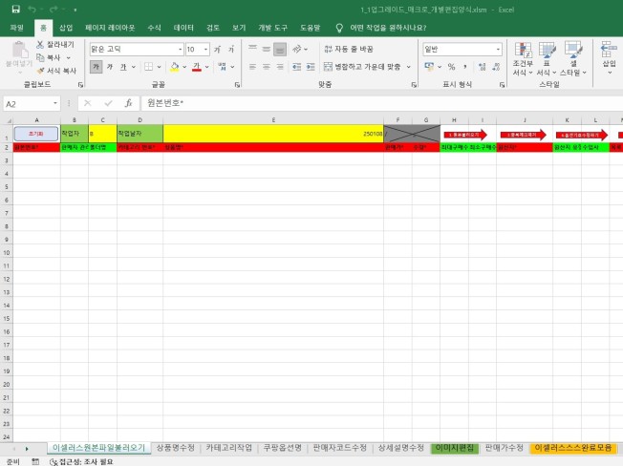Screen dimensions: 623x466
Task: Click the Save icon in quick access toolbar
Action: [x=15, y=9]
